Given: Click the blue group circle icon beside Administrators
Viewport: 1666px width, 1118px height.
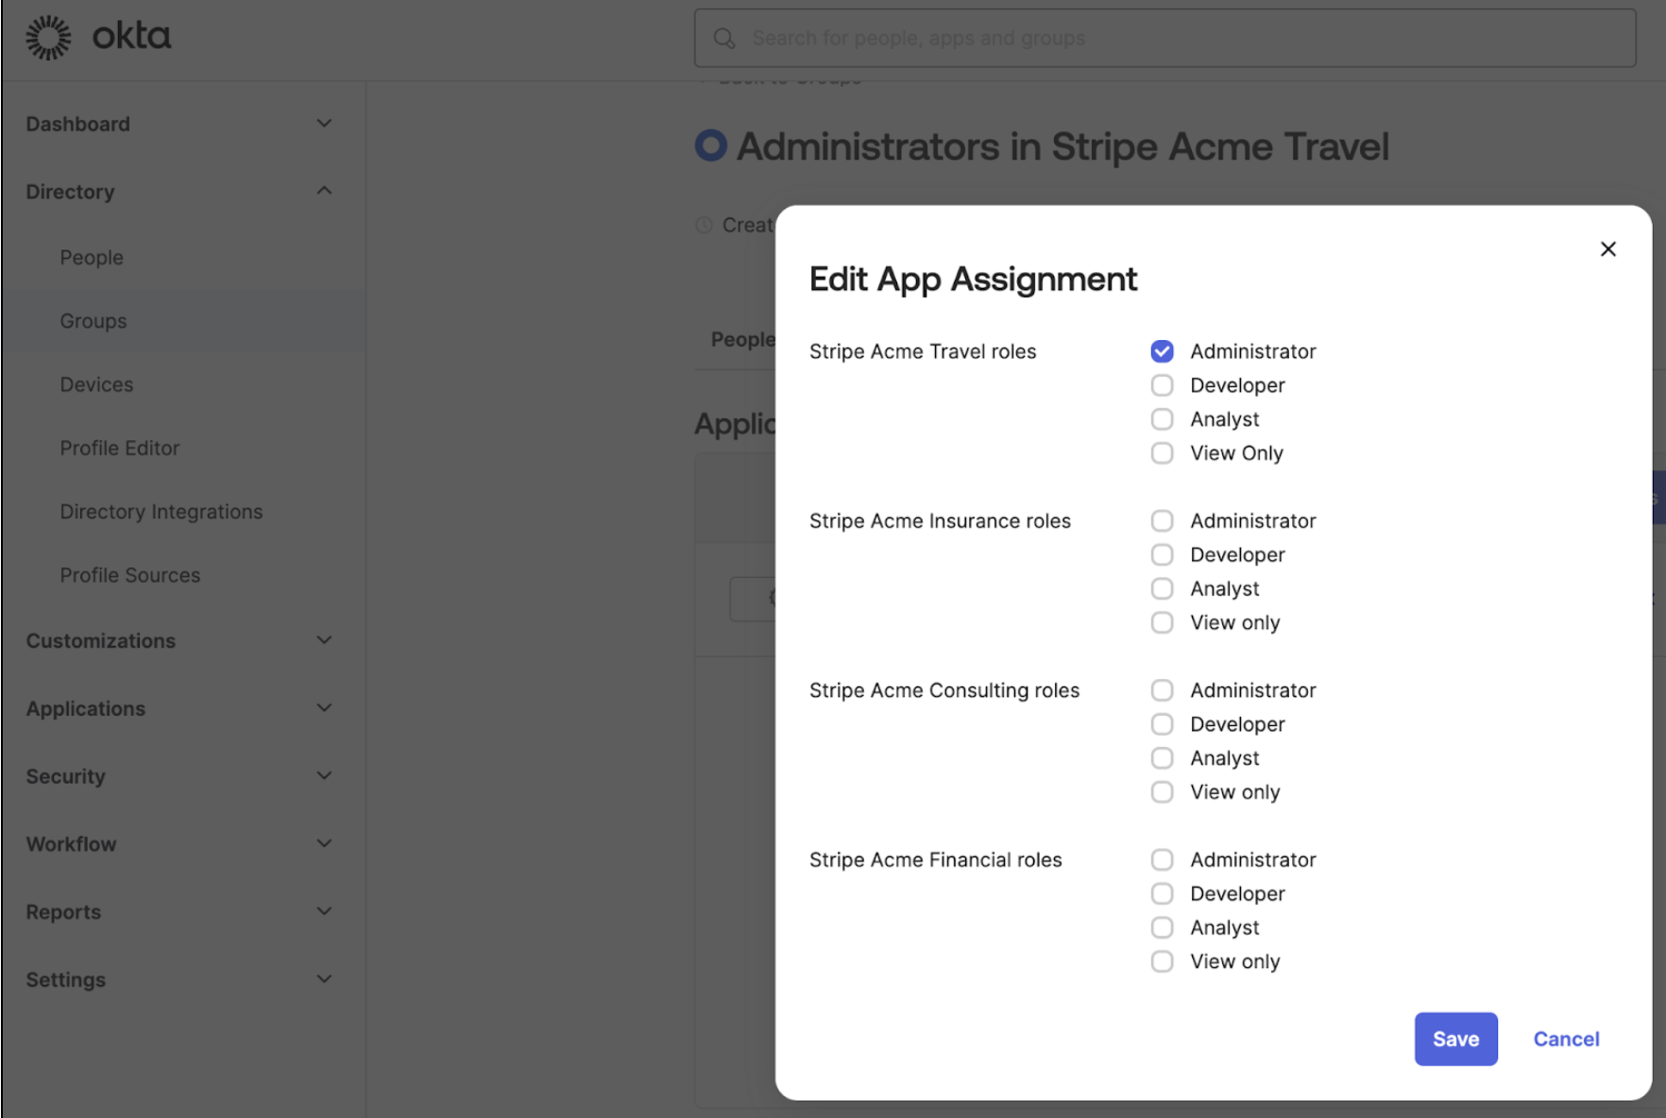Looking at the screenshot, I should [711, 145].
